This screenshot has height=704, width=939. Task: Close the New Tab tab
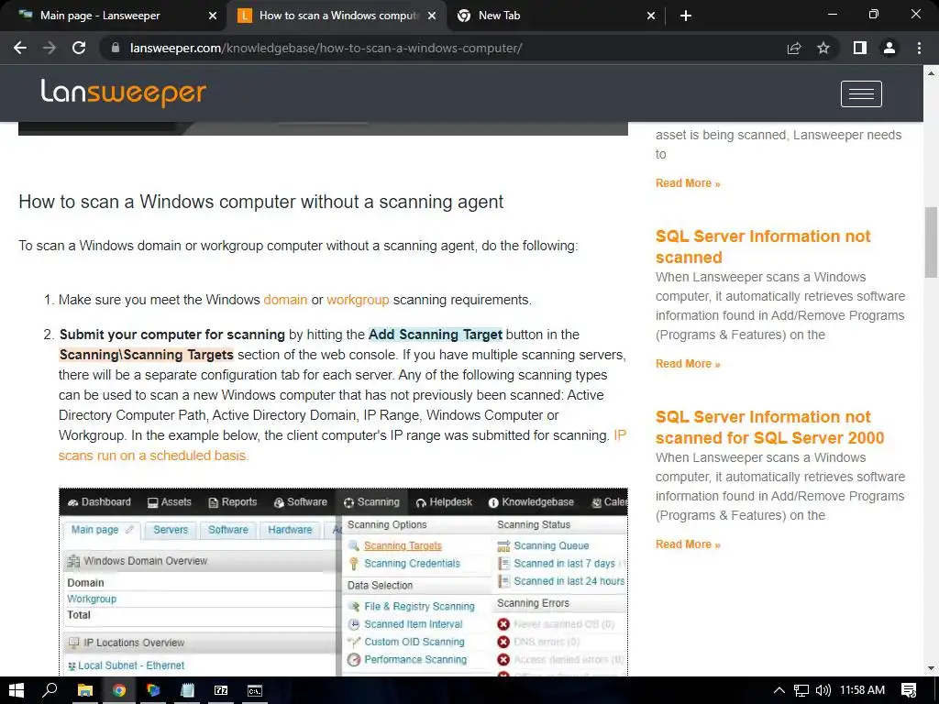coord(651,16)
